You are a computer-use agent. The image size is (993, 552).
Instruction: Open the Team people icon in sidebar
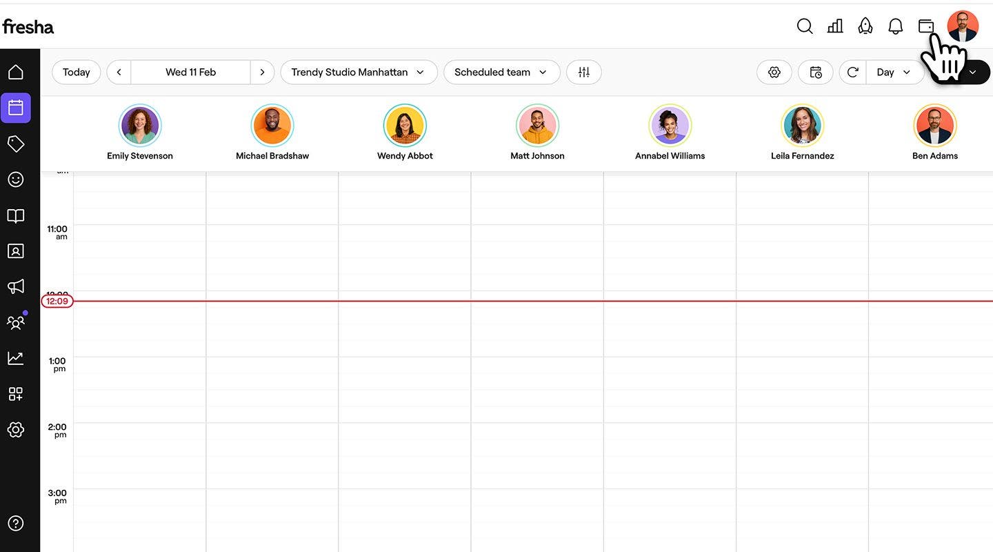tap(15, 322)
